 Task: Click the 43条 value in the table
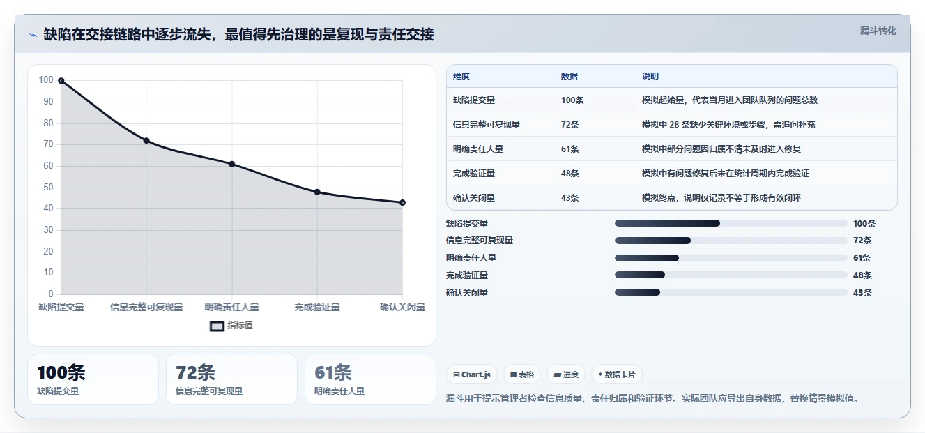[x=570, y=198]
